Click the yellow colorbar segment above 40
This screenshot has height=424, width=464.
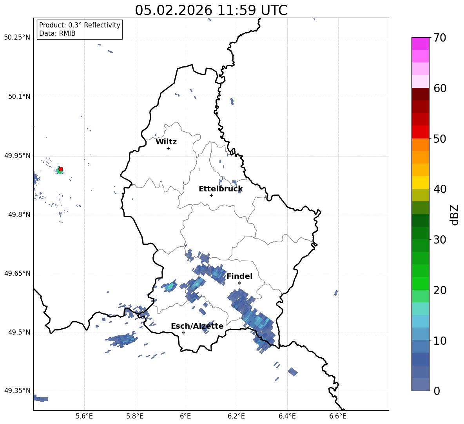(x=420, y=182)
